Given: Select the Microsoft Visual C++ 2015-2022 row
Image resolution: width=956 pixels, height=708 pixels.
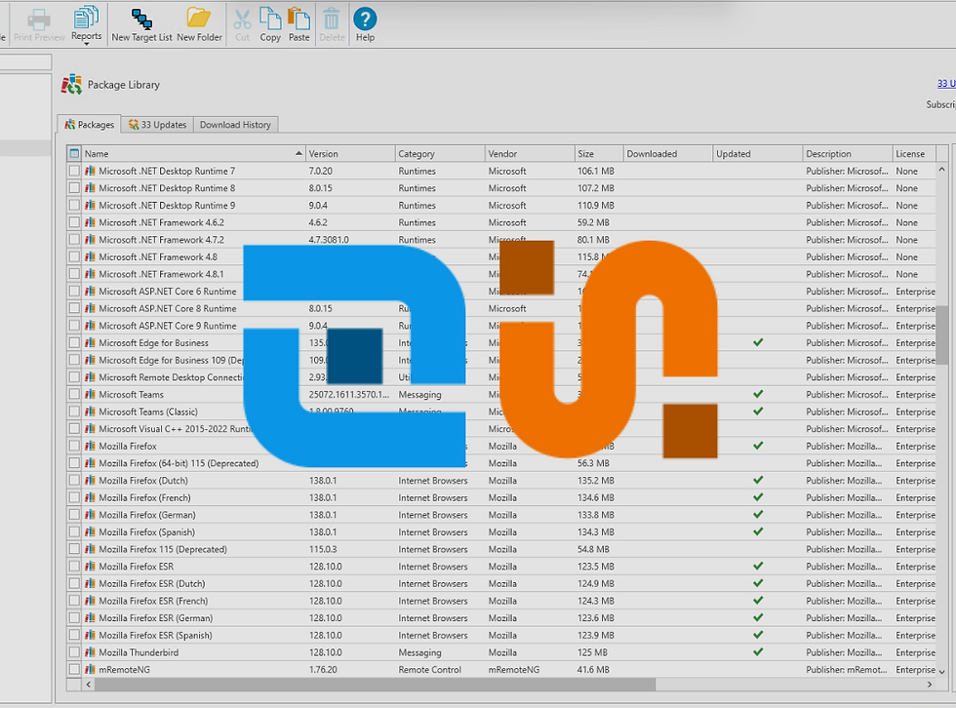Looking at the screenshot, I should tap(499, 428).
